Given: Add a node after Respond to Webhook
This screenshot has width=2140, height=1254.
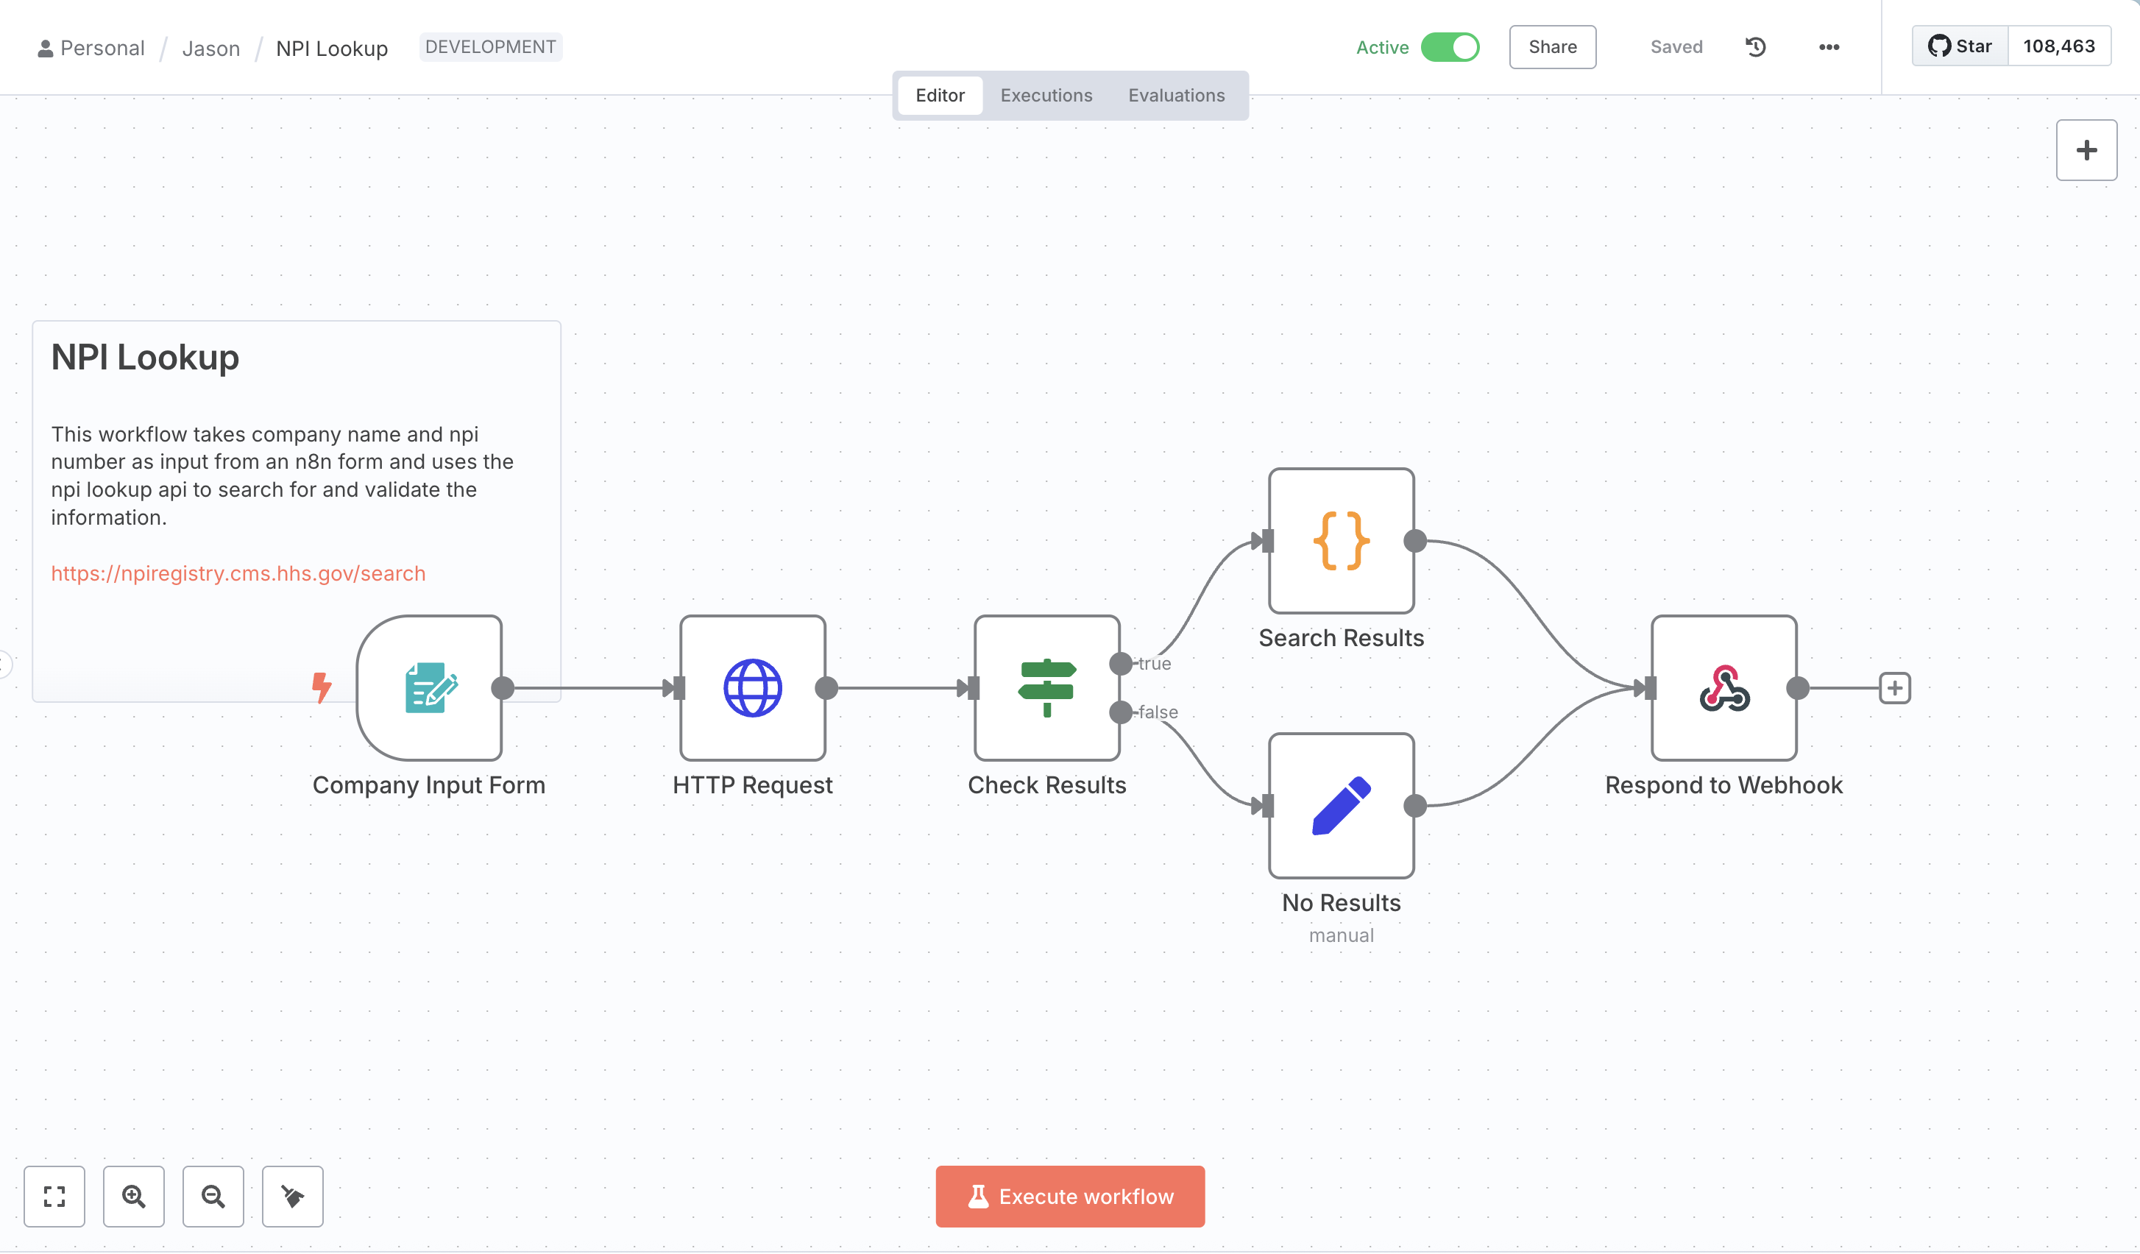Looking at the screenshot, I should (1895, 687).
